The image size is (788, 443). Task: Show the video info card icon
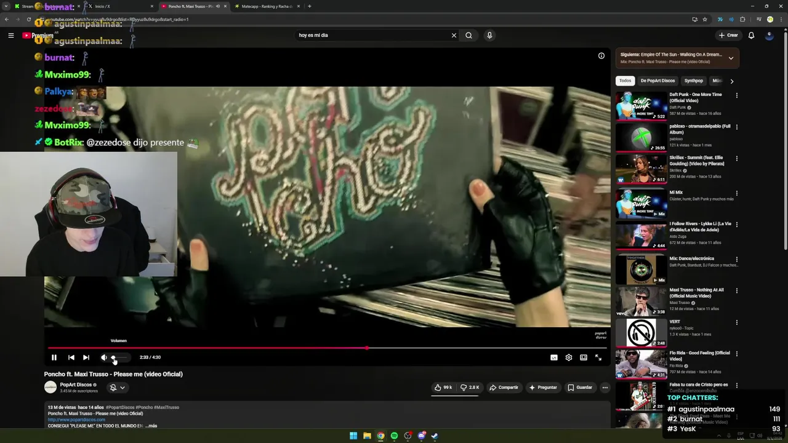pyautogui.click(x=601, y=56)
